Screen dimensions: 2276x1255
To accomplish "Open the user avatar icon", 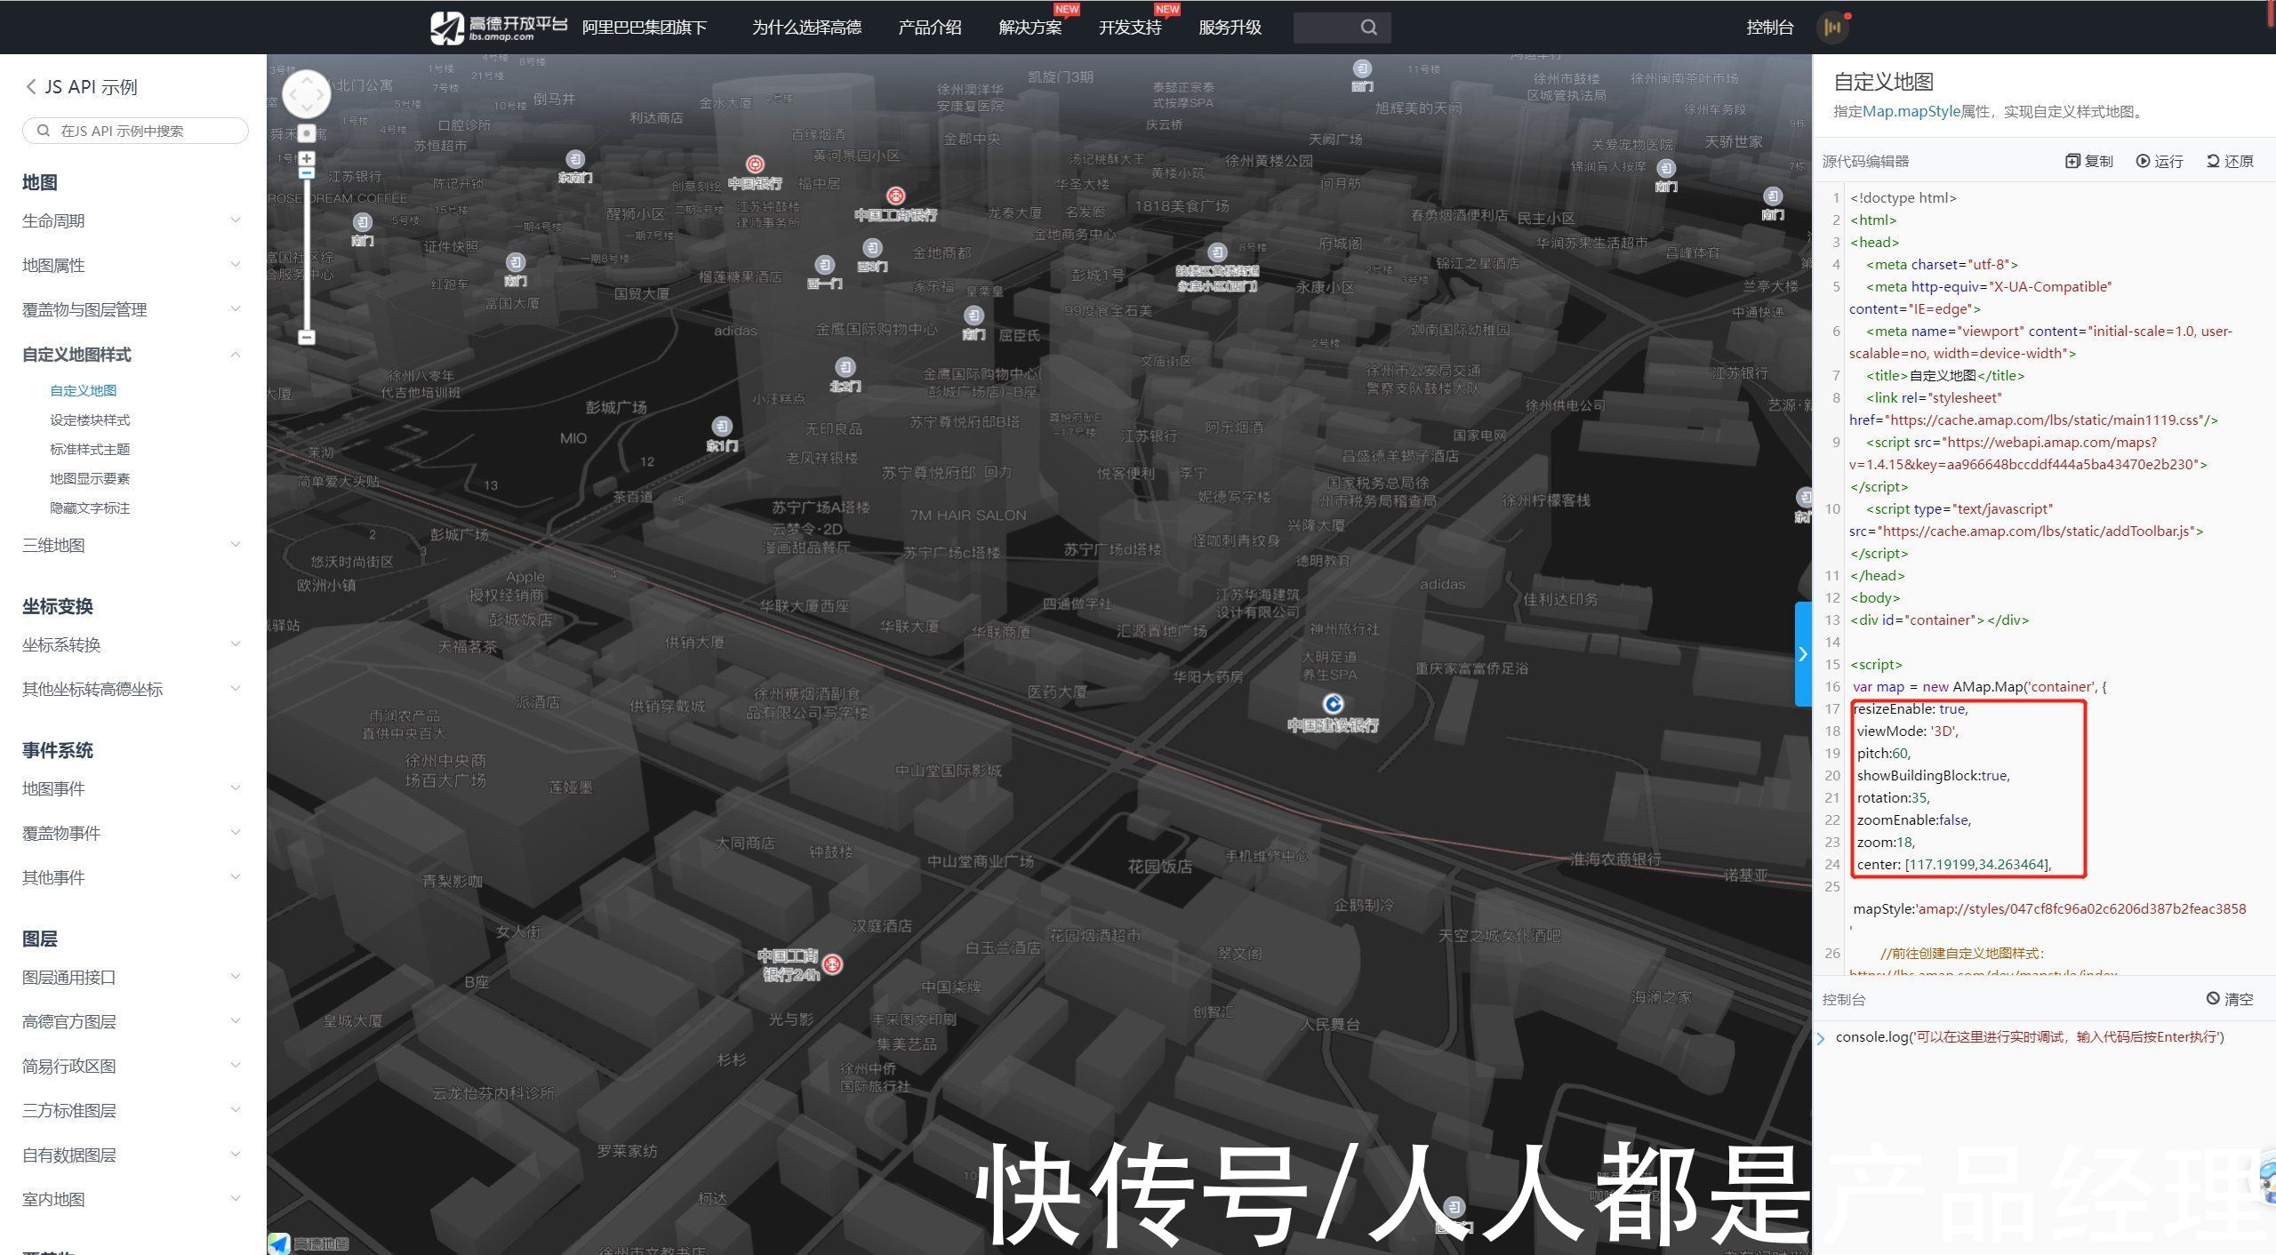I will pos(1832,28).
